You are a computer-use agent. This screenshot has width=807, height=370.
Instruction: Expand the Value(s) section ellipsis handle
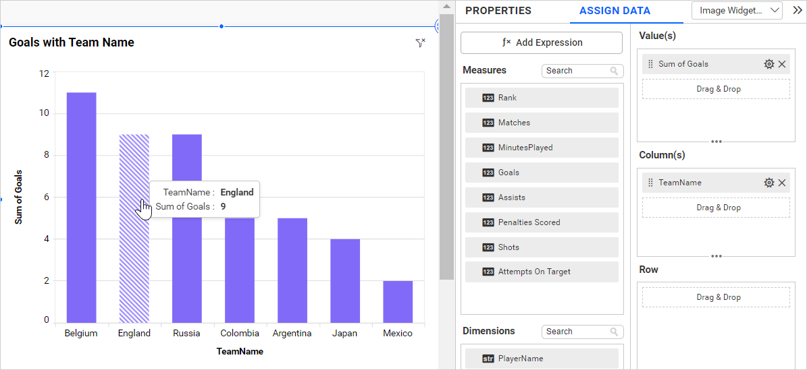tap(717, 142)
